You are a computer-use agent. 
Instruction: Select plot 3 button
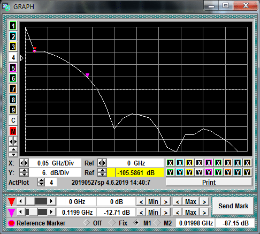[13, 47]
